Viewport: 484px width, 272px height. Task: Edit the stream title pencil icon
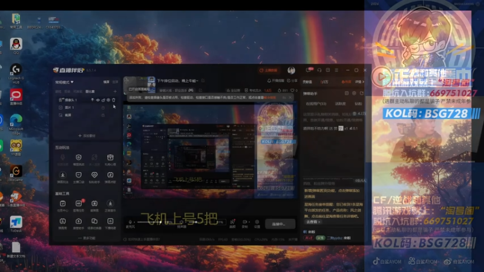pos(203,81)
